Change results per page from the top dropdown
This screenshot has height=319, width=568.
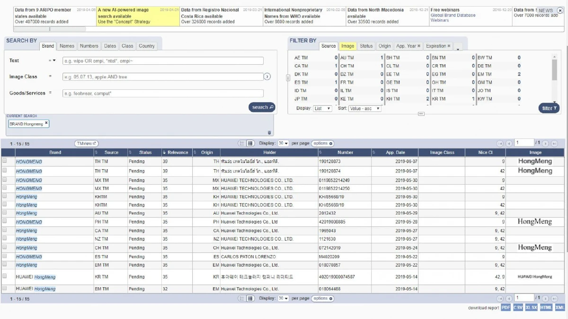(283, 143)
